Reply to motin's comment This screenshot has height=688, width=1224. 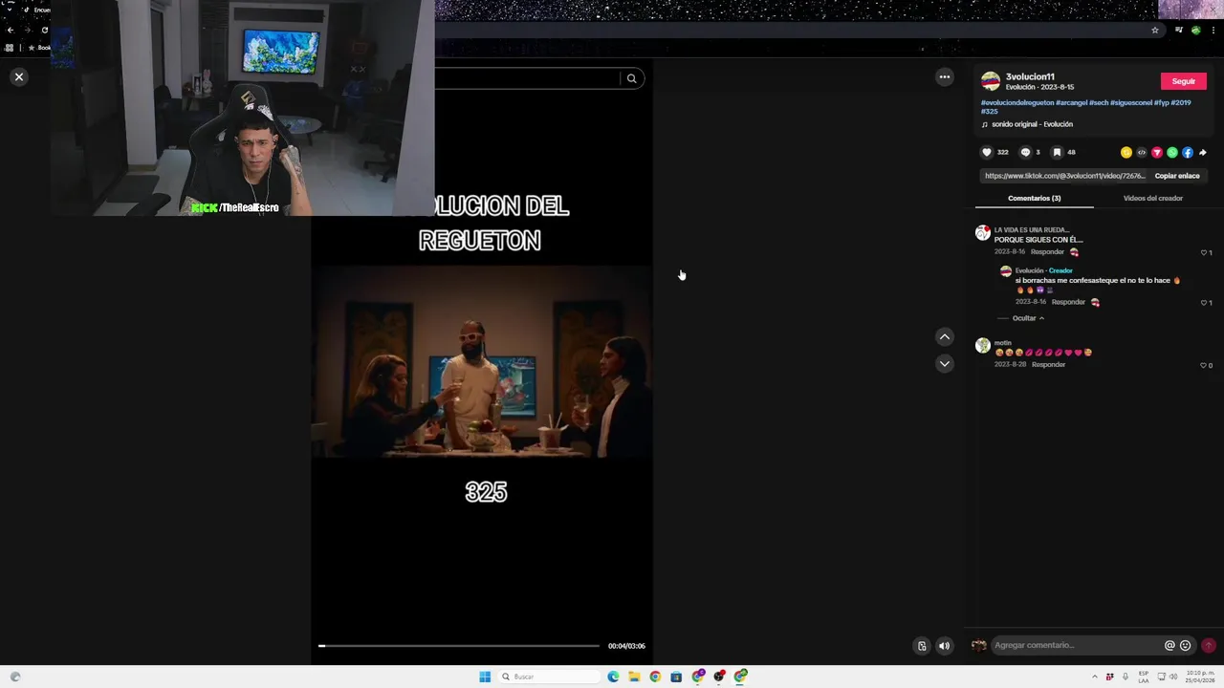click(x=1048, y=364)
